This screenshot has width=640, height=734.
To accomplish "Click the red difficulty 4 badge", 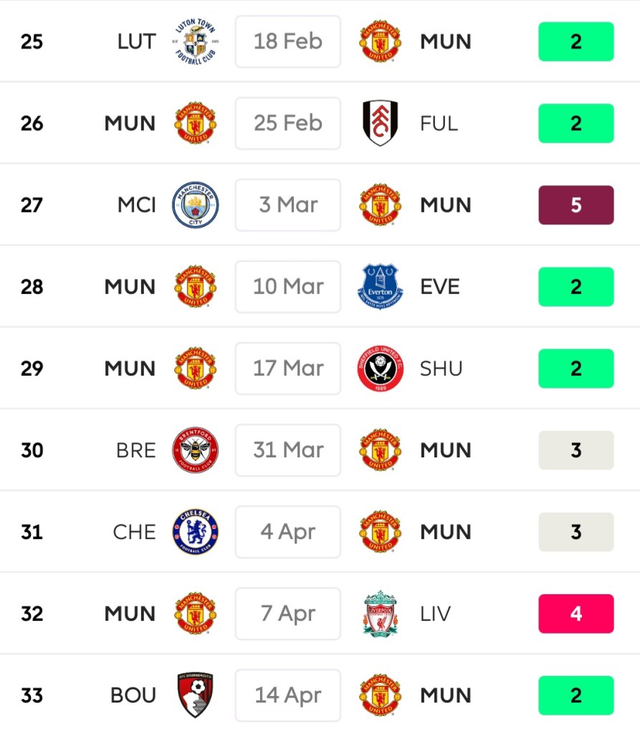I will 576,614.
